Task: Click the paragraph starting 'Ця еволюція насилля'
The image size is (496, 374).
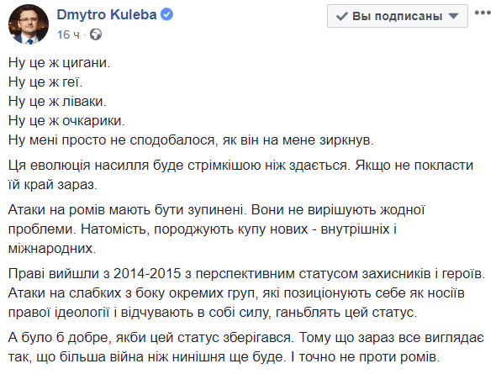Action: 240,175
